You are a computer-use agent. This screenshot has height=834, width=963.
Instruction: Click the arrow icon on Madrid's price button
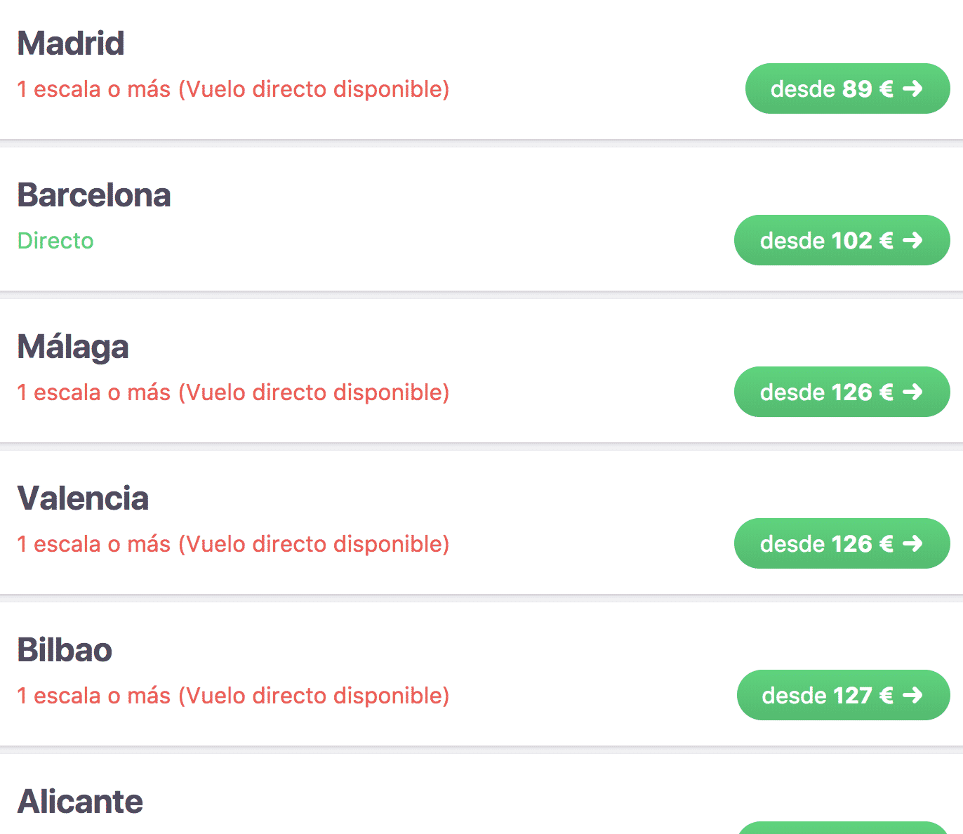pyautogui.click(x=912, y=88)
